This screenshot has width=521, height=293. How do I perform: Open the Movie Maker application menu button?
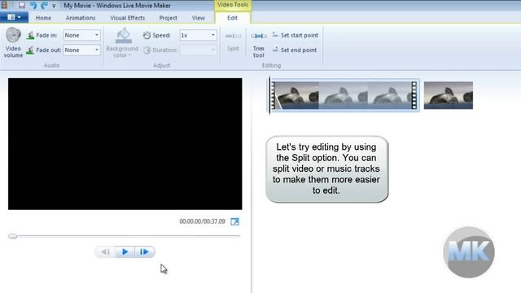14,17
